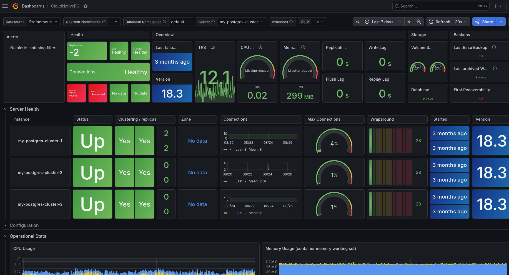The width and height of the screenshot is (509, 275).
Task: Shift time range backward
Action: click(x=357, y=22)
